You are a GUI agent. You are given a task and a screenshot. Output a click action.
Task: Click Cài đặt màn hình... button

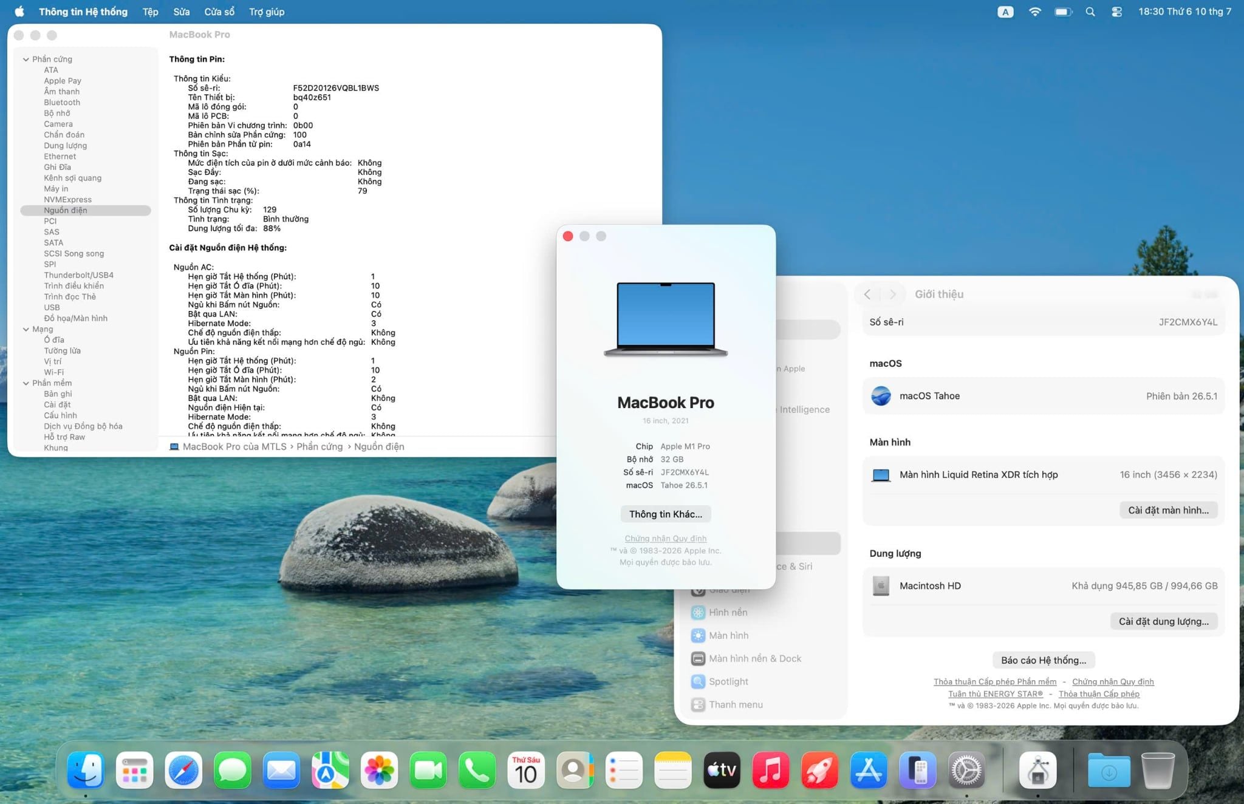click(x=1168, y=510)
